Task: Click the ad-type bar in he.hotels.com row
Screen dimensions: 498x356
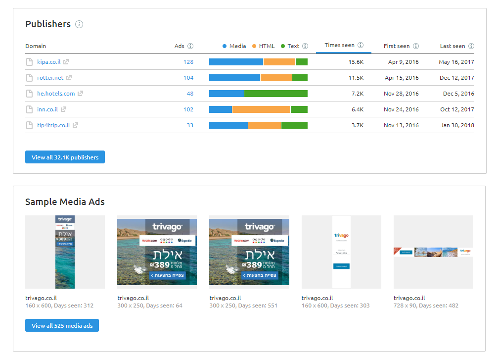Action: (258, 94)
